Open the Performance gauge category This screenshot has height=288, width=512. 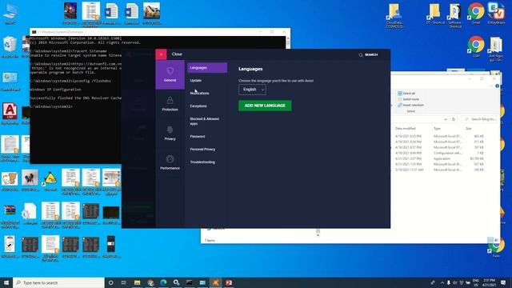[x=170, y=162]
